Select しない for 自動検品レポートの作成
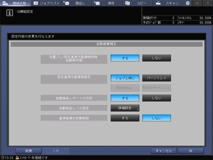The height and width of the screenshot is (160, 213). tap(157, 98)
